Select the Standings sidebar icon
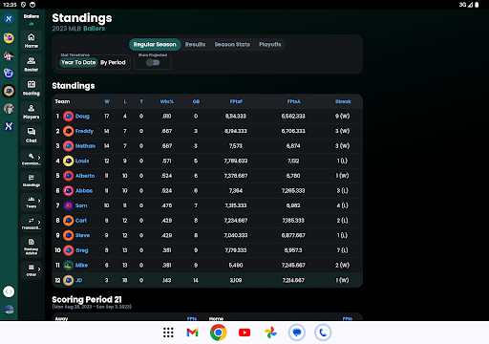This screenshot has height=344, width=489. click(32, 181)
